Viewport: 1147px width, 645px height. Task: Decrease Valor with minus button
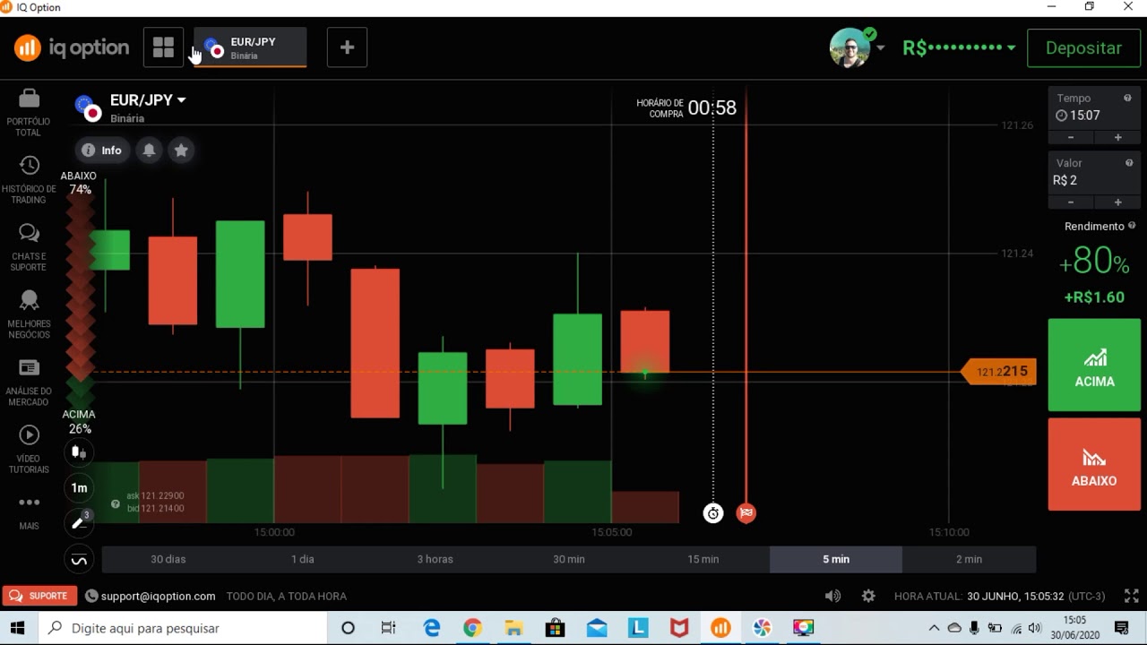[x=1071, y=202]
